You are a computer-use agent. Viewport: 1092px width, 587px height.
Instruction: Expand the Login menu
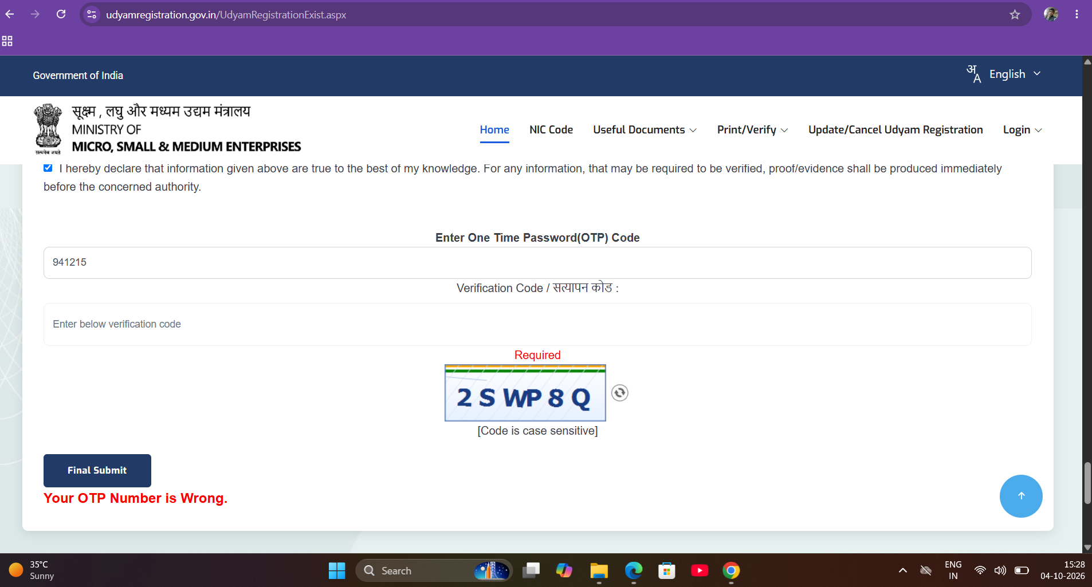(1022, 130)
